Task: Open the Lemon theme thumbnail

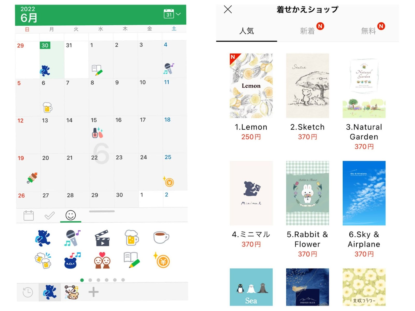Action: coord(251,86)
